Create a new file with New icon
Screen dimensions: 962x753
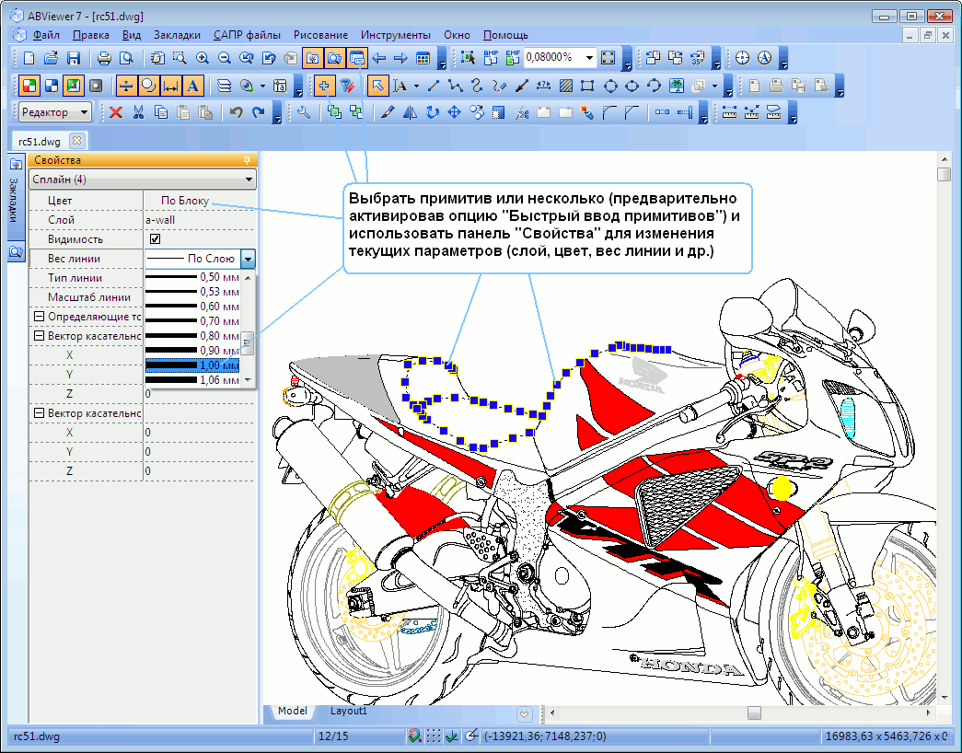(29, 58)
